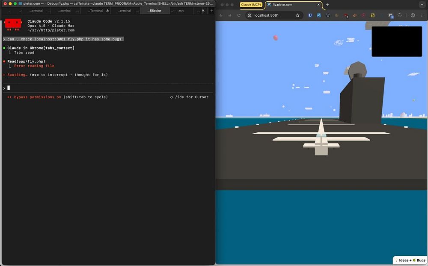Click the Claude (MCP) tab group label
This screenshot has height=266, width=428.
251,5
